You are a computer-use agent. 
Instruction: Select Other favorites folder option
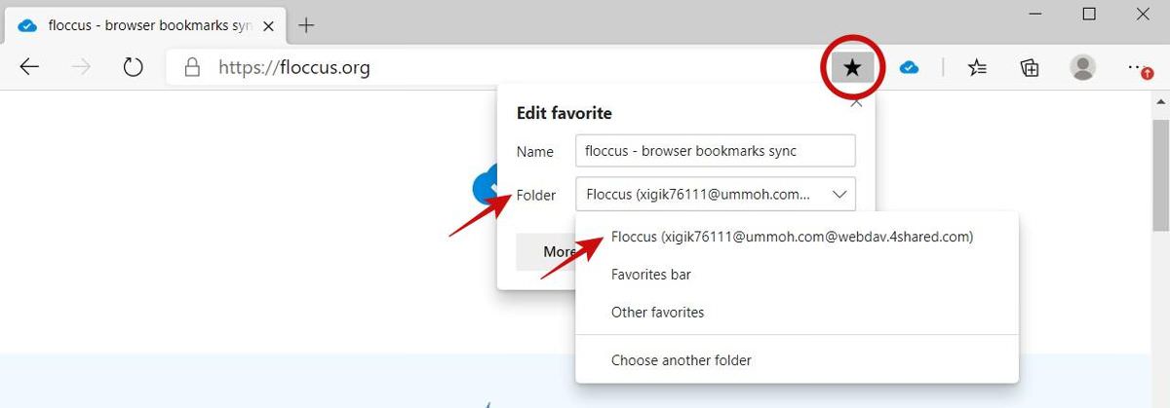[x=797, y=313]
